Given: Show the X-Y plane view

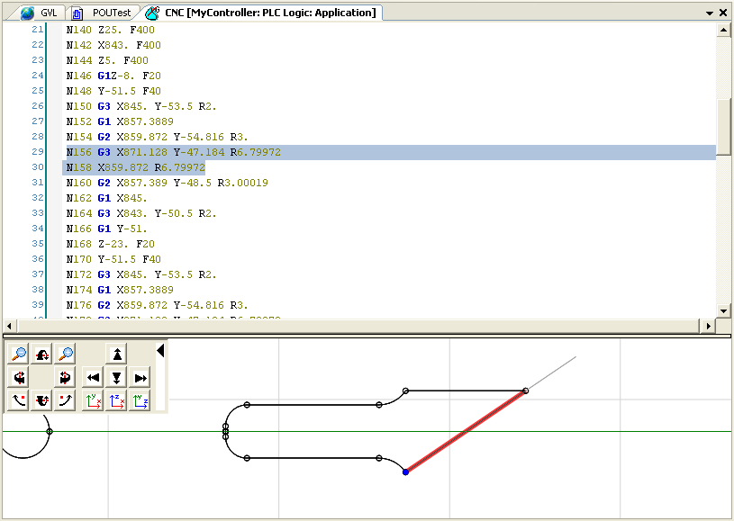Looking at the screenshot, I should 92,401.
